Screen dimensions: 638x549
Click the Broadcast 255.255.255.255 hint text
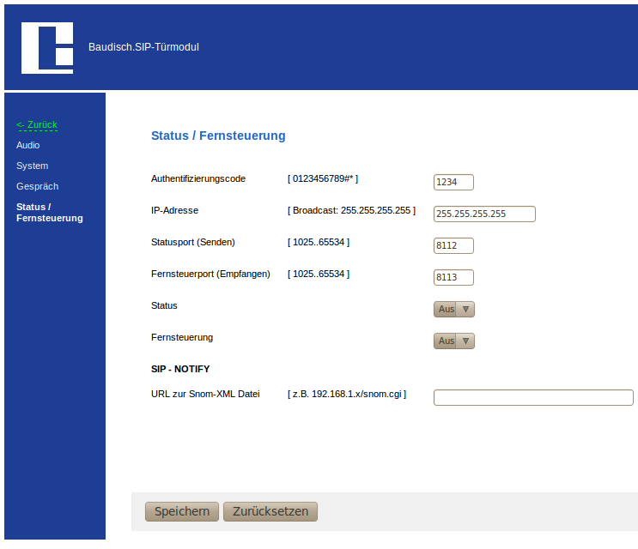(351, 210)
